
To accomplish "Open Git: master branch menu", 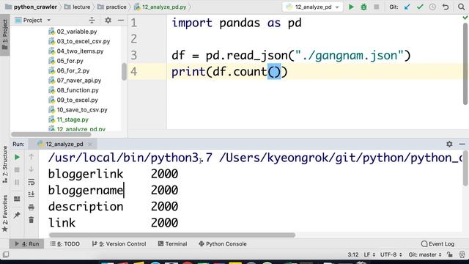I will 425,254.
